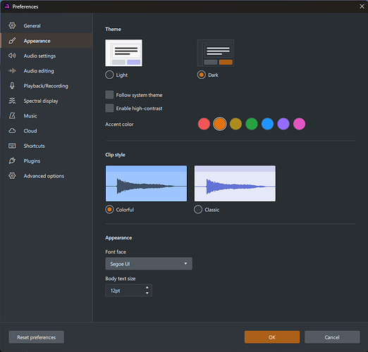Enable the Follow system theme checkbox
The image size is (368, 352).
[x=109, y=95]
